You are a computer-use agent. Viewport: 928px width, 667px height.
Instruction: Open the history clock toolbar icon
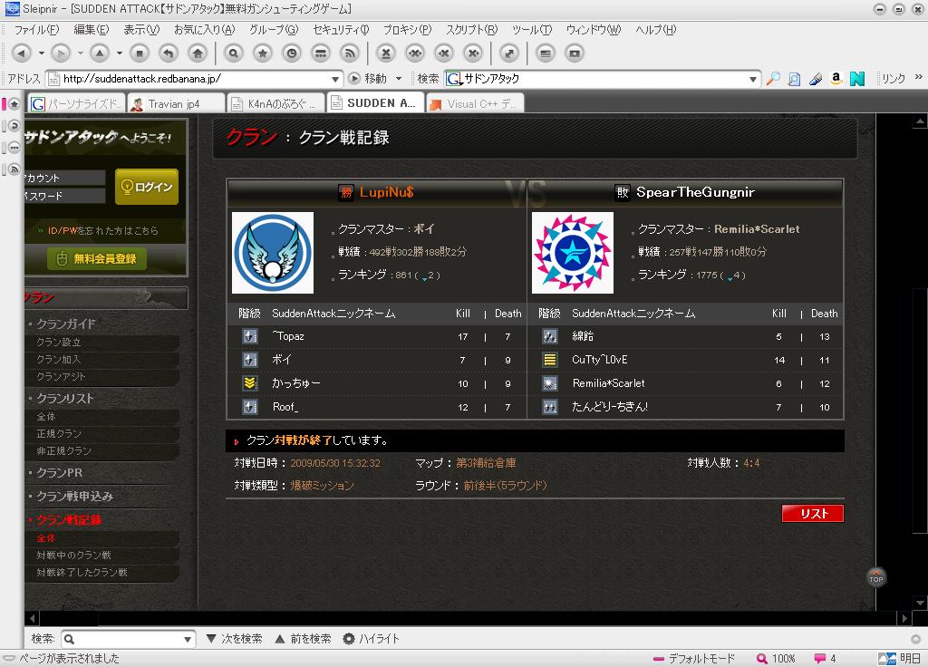[x=292, y=53]
